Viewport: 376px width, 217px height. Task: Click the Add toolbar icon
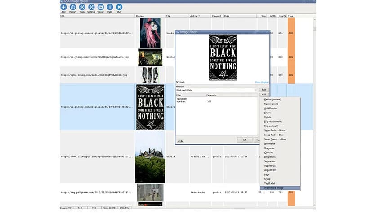click(x=63, y=8)
